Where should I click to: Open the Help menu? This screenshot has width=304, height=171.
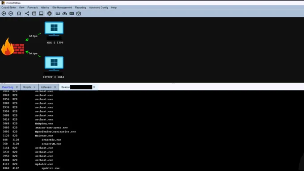coord(114,8)
